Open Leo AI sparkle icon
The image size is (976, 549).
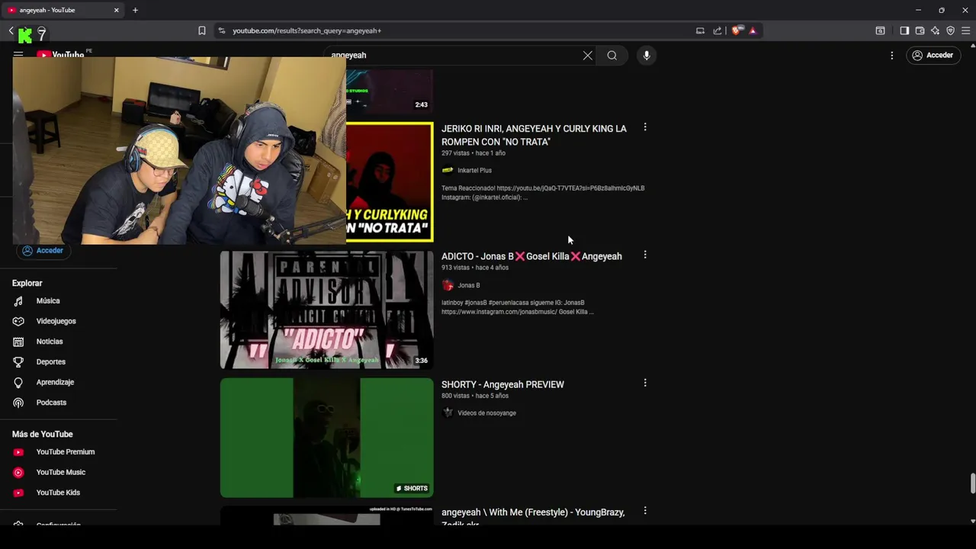click(935, 30)
